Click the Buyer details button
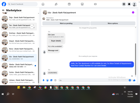 tap(56, 41)
